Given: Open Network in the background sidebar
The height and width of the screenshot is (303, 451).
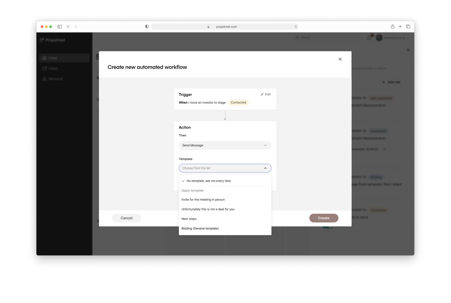Looking at the screenshot, I should point(64,79).
